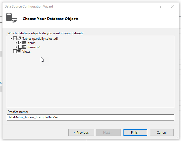Expand the Items table columns
Image resolution: width=181 pixels, height=141 pixels.
[16, 43]
